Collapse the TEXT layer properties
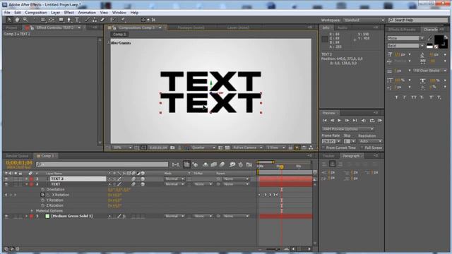Image resolution: width=452 pixels, height=254 pixels. [x=27, y=184]
